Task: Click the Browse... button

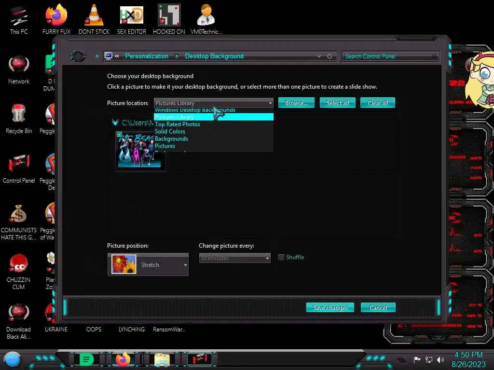Action: point(296,103)
